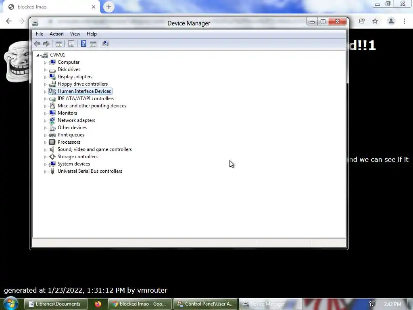The image size is (413, 310).
Task: Click the Forward arrow in Device Manager toolbar
Action: click(46, 44)
